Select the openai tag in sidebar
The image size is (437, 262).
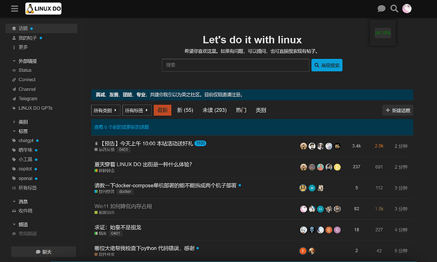click(x=25, y=178)
